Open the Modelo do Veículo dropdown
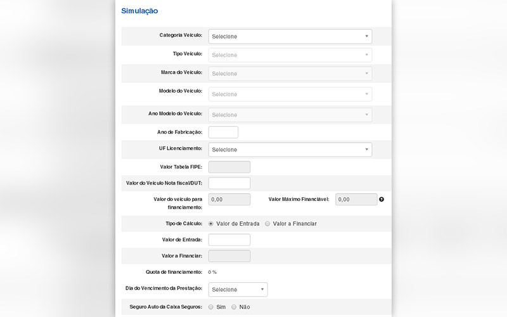 pos(290,94)
